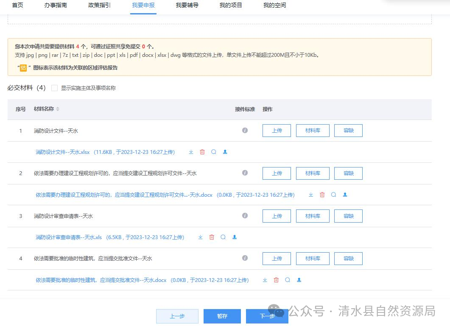Image resolution: width=450 pixels, height=329 pixels.
Task: Download the 建设工程规划许可文件 docx attachment
Action: [x=310, y=195]
